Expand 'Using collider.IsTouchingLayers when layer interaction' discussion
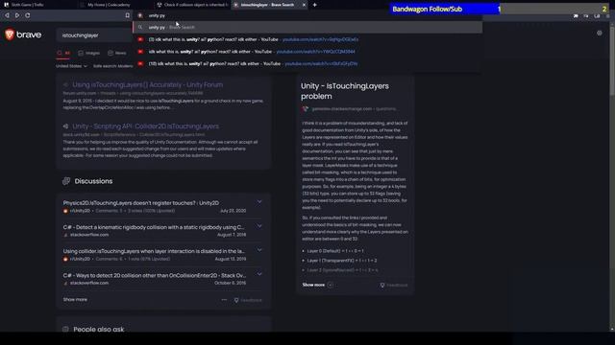This screenshot has height=345, width=615. [x=259, y=250]
